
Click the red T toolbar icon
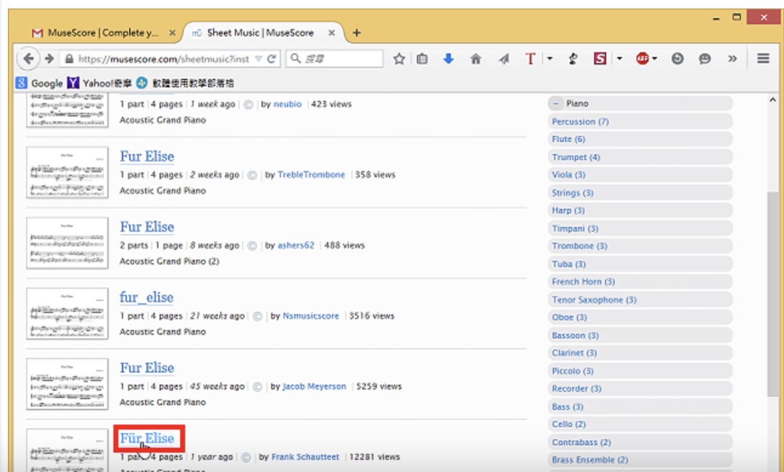coord(531,59)
